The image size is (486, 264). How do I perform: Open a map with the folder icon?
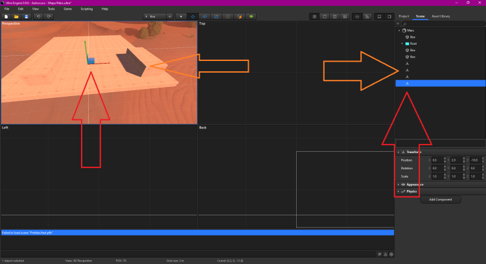coord(16,16)
